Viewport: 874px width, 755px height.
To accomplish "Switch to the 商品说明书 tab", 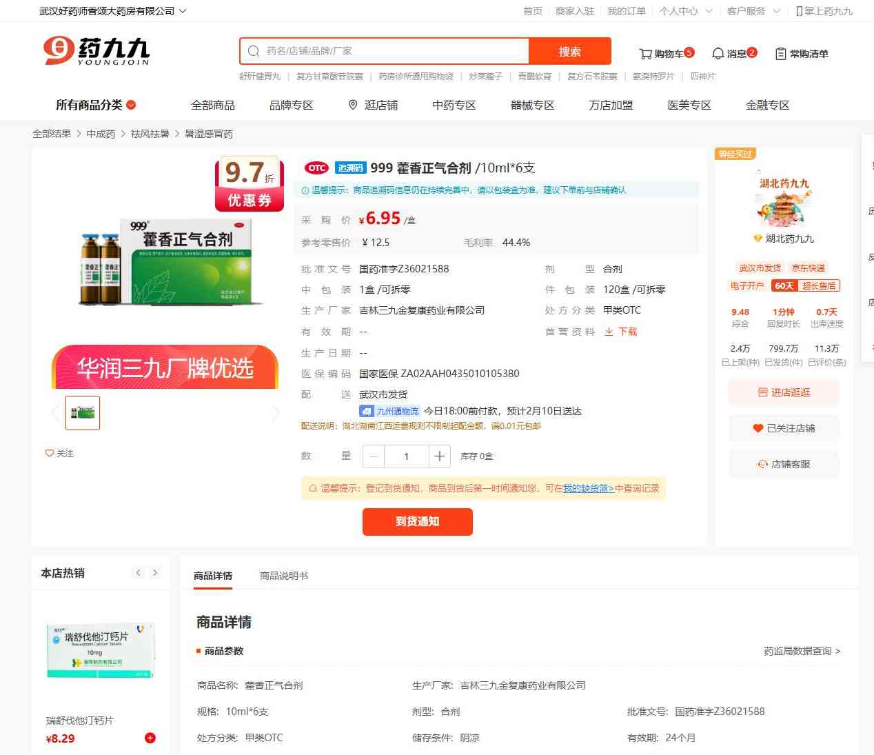I will click(283, 576).
